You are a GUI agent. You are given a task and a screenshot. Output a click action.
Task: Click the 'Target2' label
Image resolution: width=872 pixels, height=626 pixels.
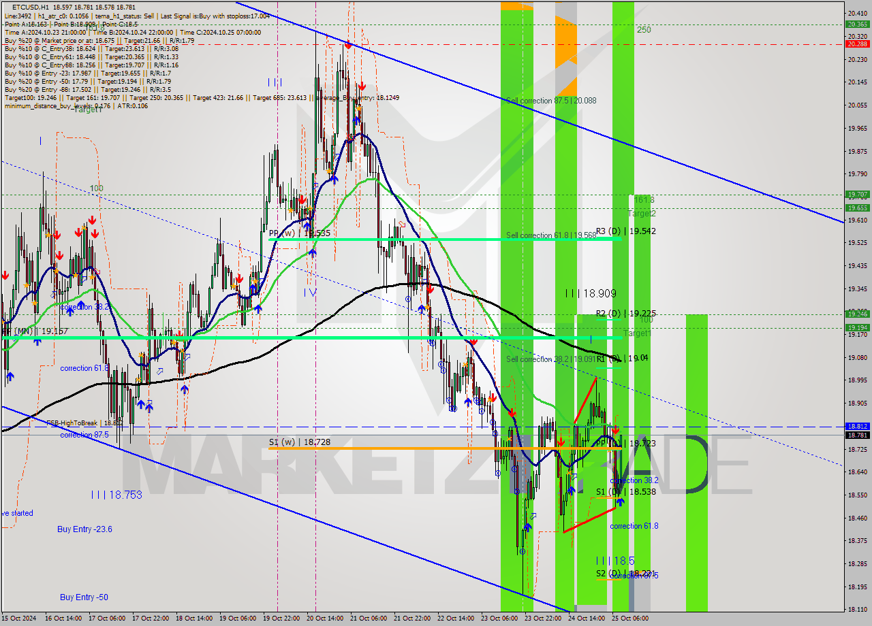coord(642,214)
